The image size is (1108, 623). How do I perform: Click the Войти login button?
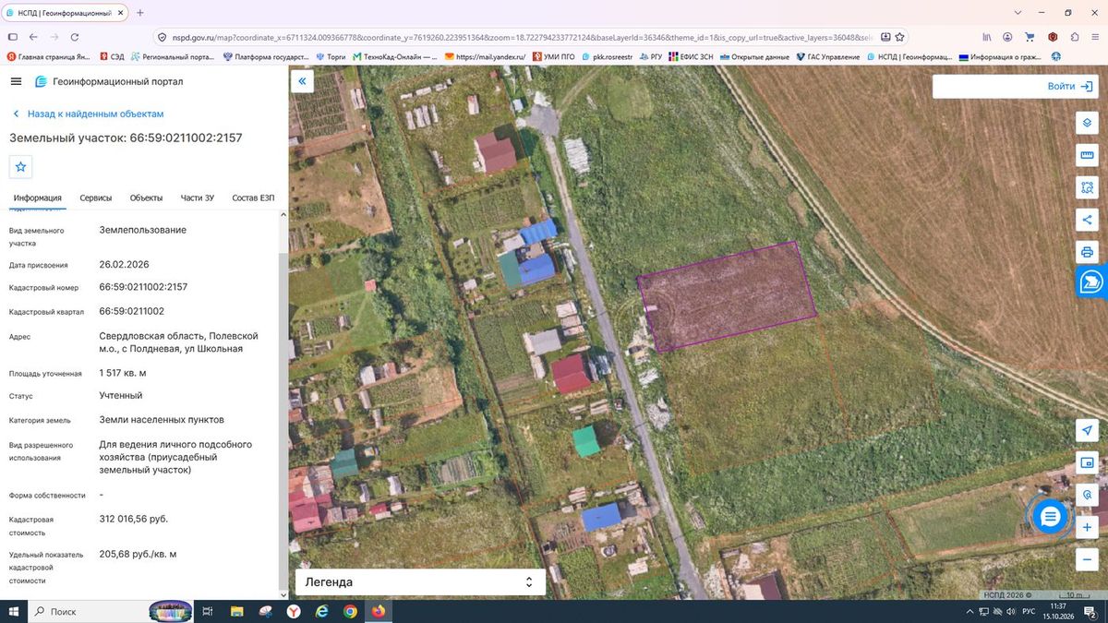[x=1071, y=87]
